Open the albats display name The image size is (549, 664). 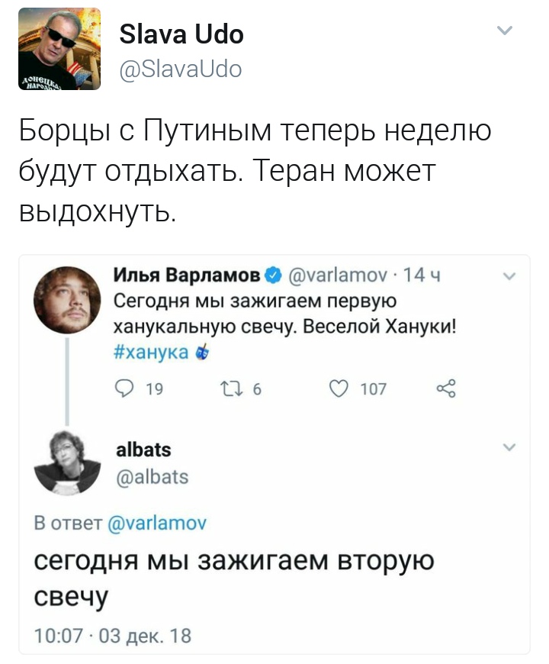[x=143, y=450]
